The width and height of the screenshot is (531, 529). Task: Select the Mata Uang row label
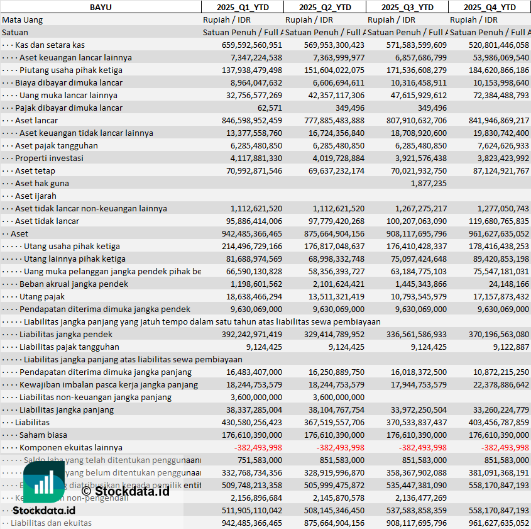[23, 19]
